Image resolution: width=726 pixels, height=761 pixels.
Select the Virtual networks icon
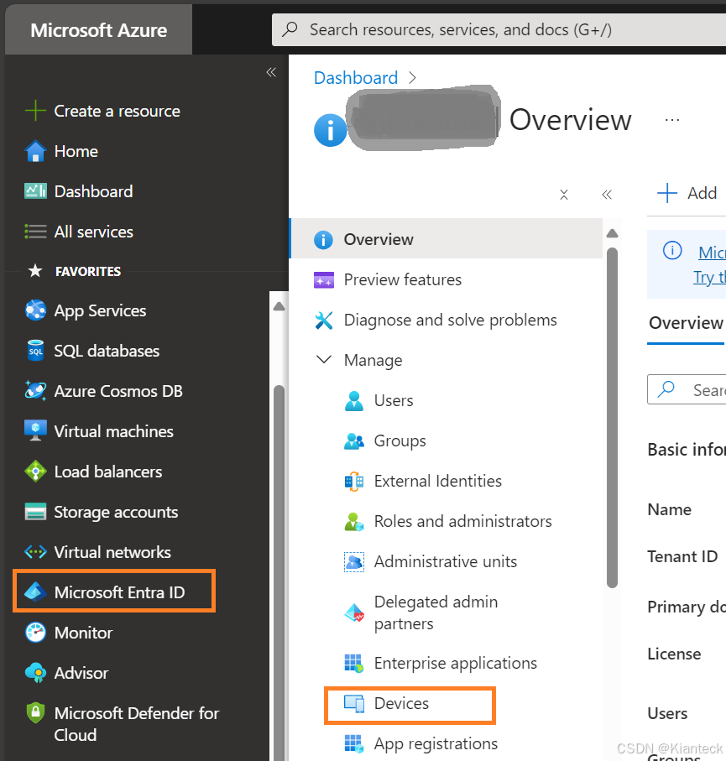coord(35,552)
